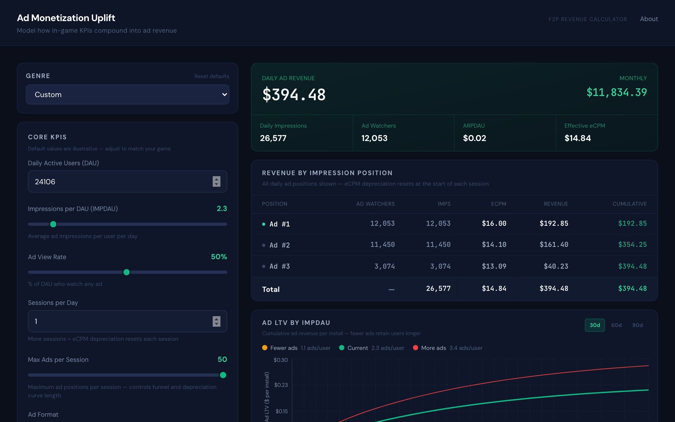This screenshot has width=675, height=422.
Task: Click the Daily Impressions value 26,577
Action: 273,138
